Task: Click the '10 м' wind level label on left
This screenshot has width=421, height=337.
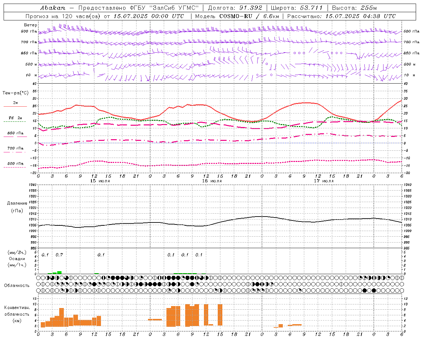Action: [x=32, y=75]
